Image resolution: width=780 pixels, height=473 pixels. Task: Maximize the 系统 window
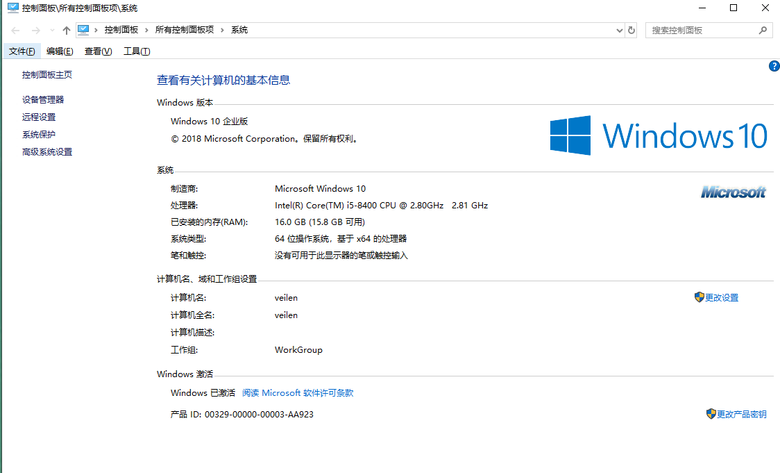click(734, 8)
